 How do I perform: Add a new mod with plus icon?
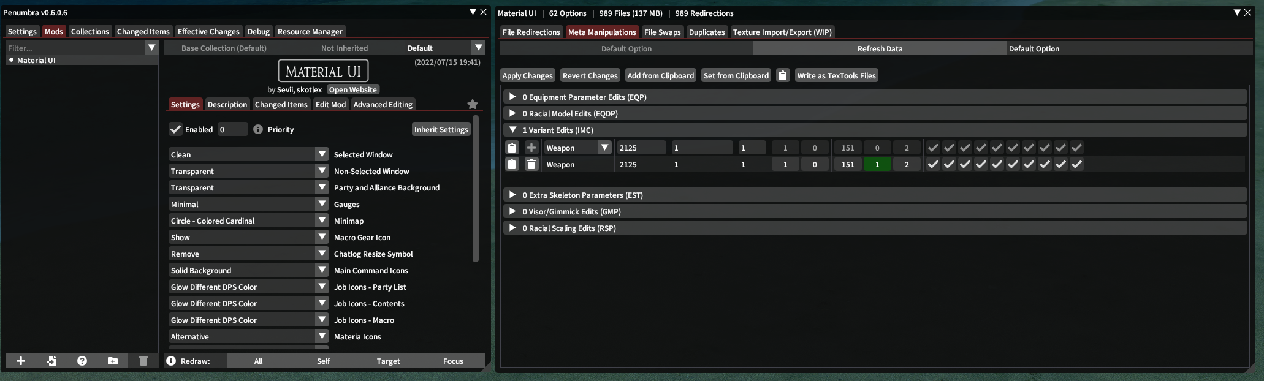point(21,361)
